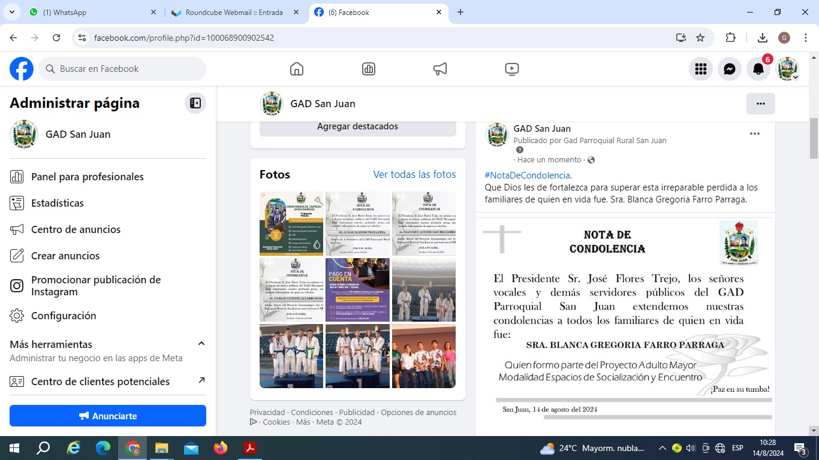The height and width of the screenshot is (460, 819).
Task: Open post options three-dot menu
Action: click(x=755, y=134)
